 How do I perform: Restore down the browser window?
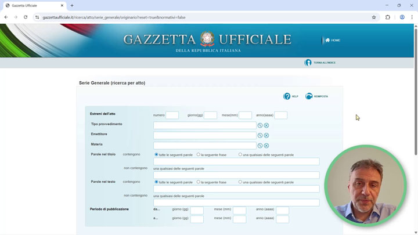pyautogui.click(x=399, y=5)
